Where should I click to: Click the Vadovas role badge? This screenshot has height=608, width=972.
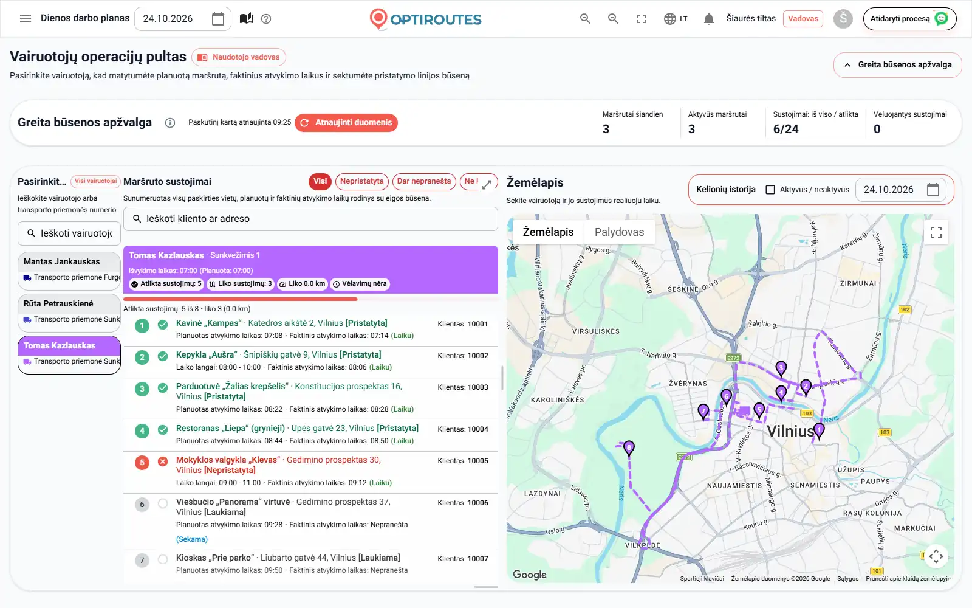(803, 19)
